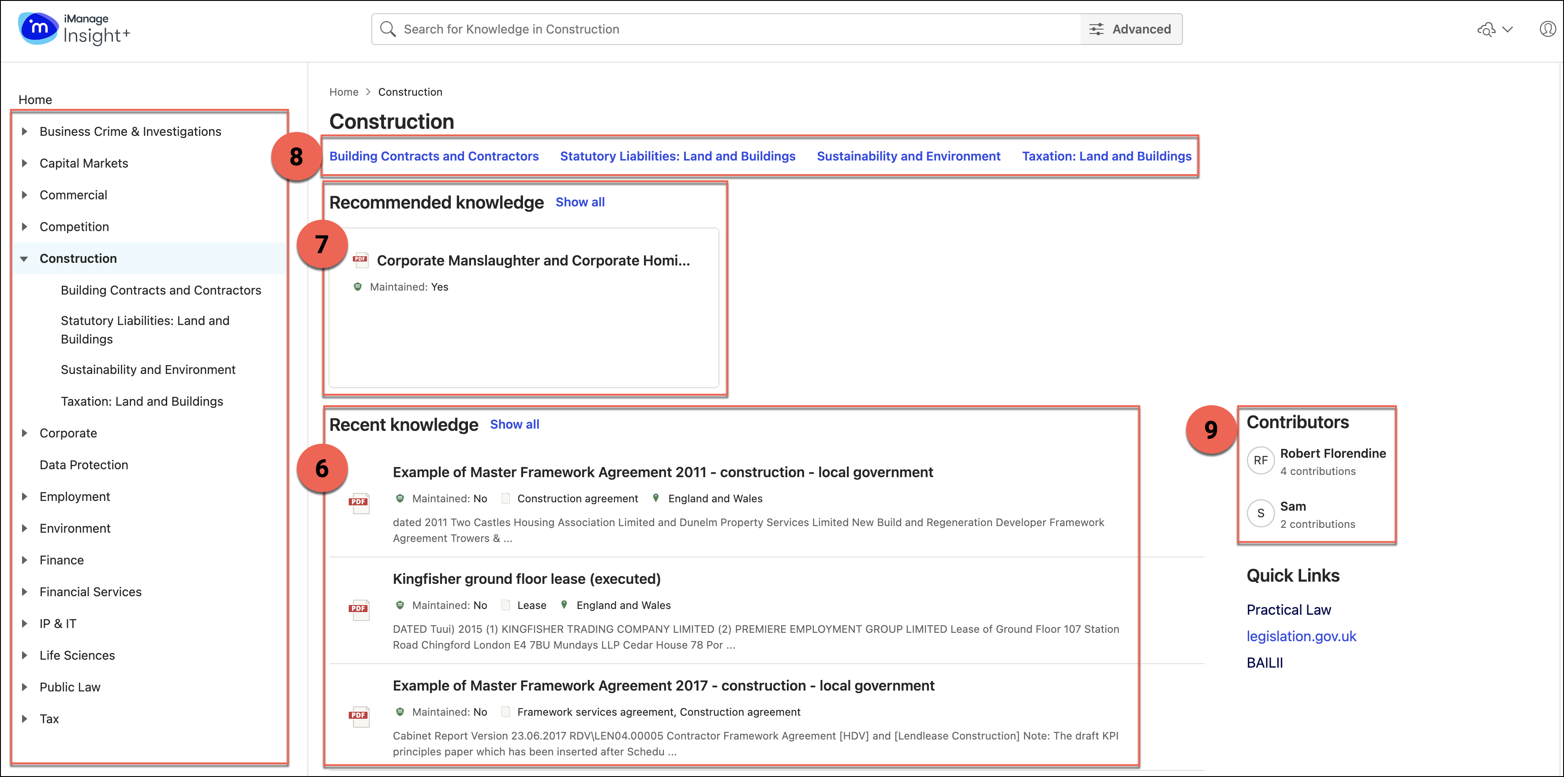Image resolution: width=1564 pixels, height=777 pixels.
Task: Open the dropdown chevron next to cloud icon
Action: coord(1508,29)
